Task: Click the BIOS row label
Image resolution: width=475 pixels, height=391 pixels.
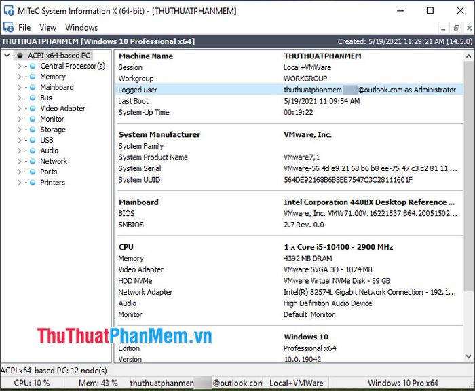Action: 126,213
